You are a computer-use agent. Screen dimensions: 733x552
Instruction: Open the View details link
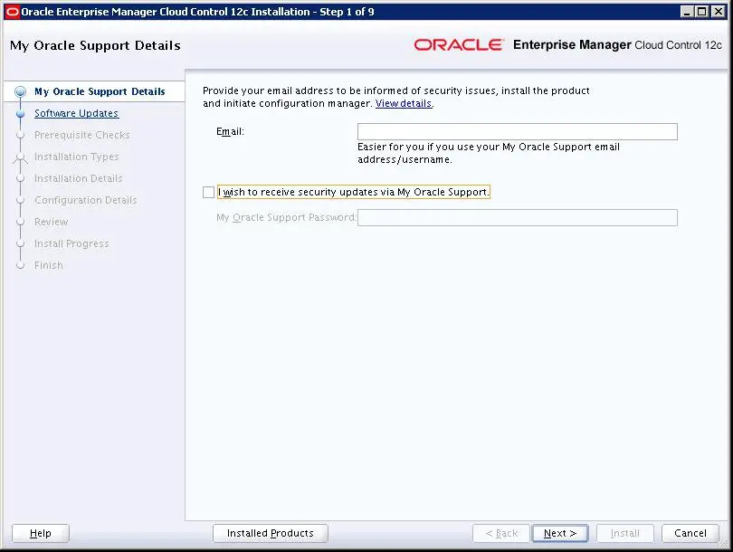coord(403,103)
